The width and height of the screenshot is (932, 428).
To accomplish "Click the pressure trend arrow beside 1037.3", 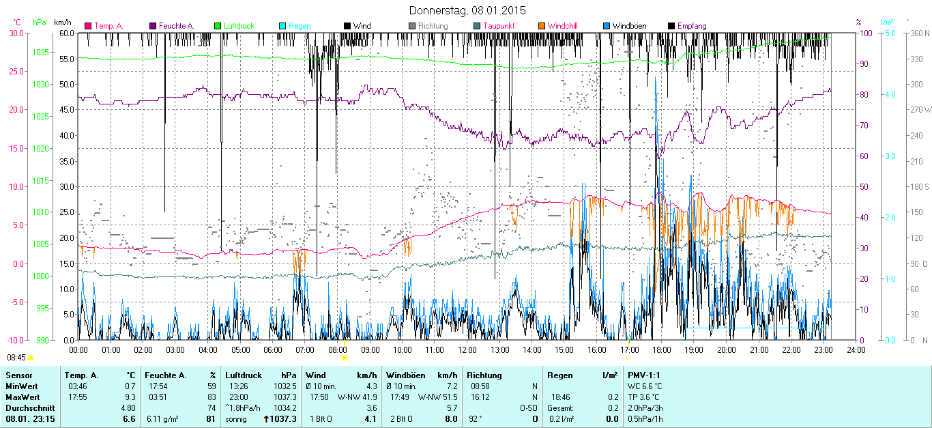I will [x=266, y=419].
